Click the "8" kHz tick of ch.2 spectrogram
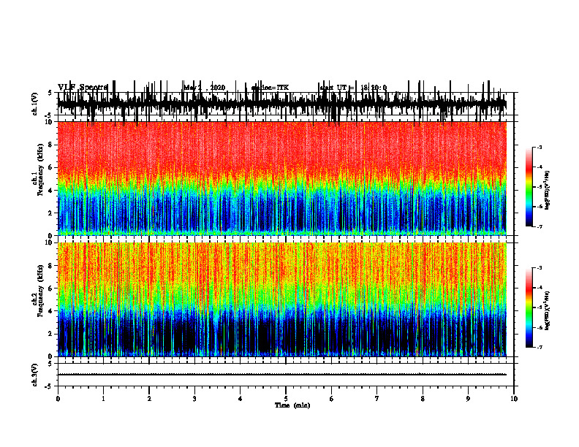Image resolution: width=579 pixels, height=447 pixels. click(50, 266)
